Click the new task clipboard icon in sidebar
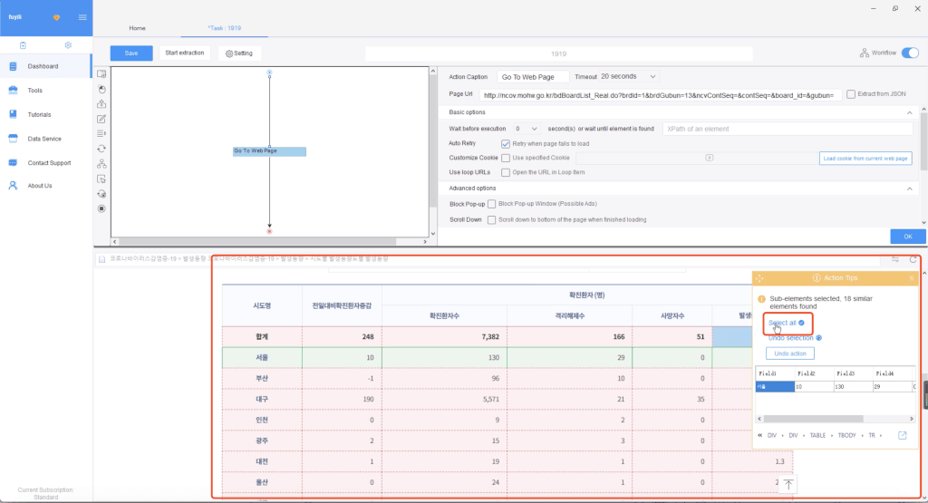Image resolution: width=928 pixels, height=503 pixels. pos(23,45)
